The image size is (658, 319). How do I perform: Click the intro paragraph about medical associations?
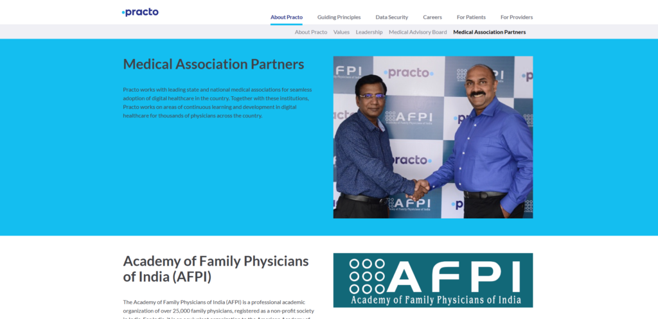coord(217,103)
